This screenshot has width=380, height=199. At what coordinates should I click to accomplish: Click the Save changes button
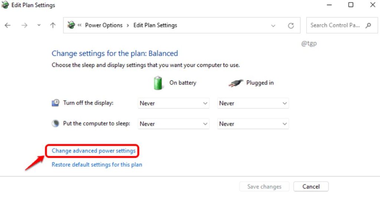[264, 187]
